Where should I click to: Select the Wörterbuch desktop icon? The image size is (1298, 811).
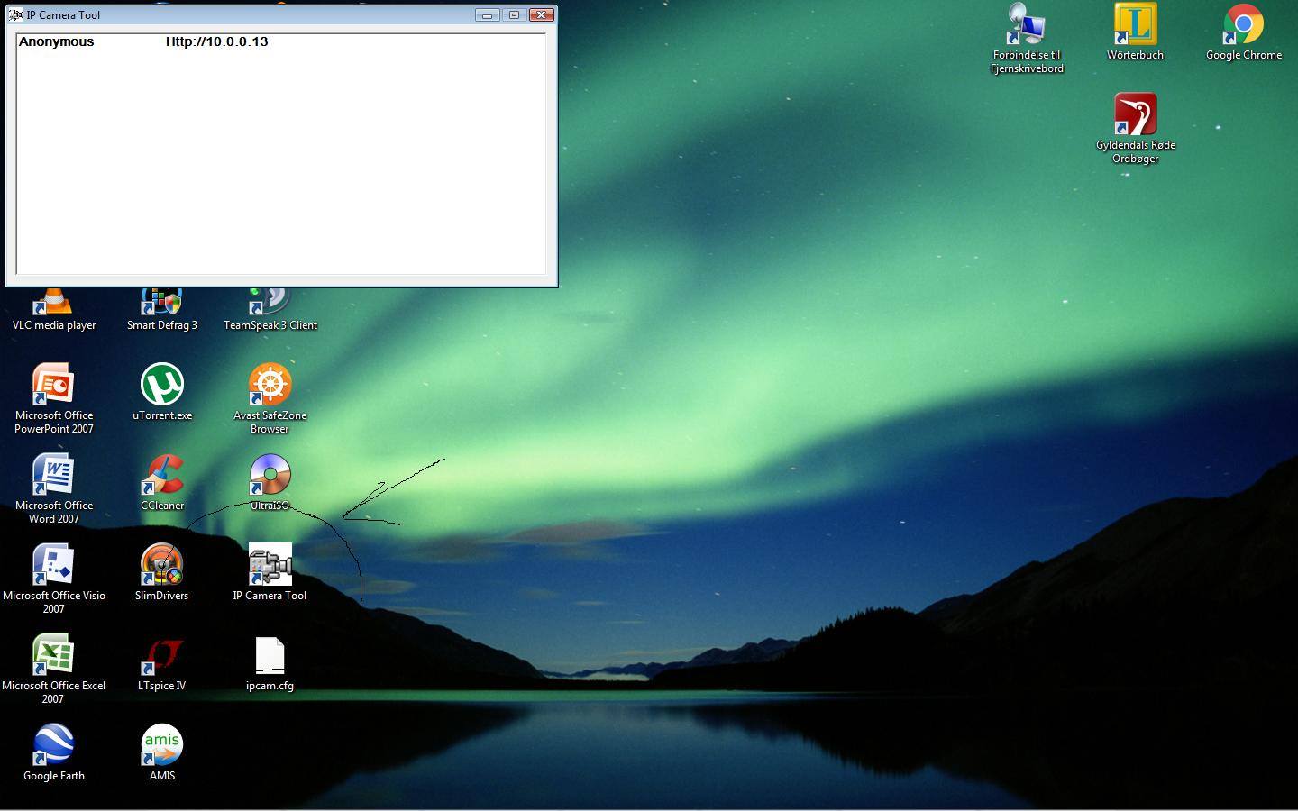coord(1135,25)
